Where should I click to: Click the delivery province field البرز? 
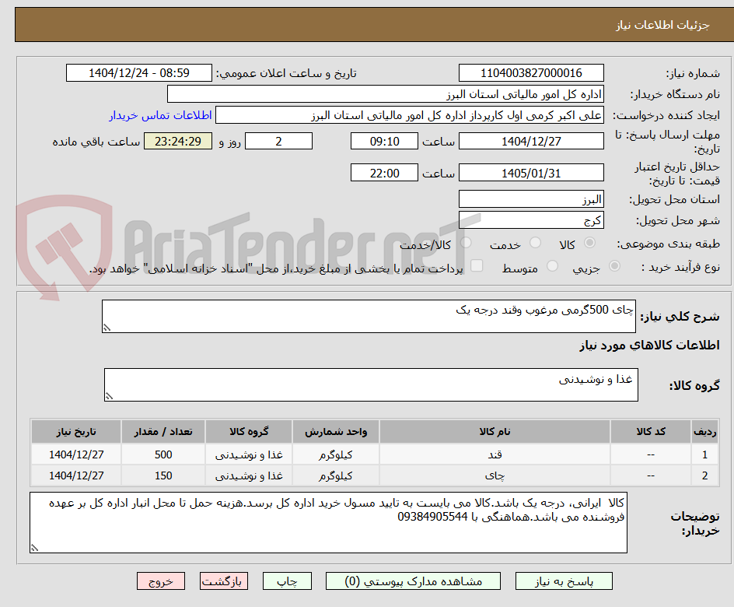[531, 199]
